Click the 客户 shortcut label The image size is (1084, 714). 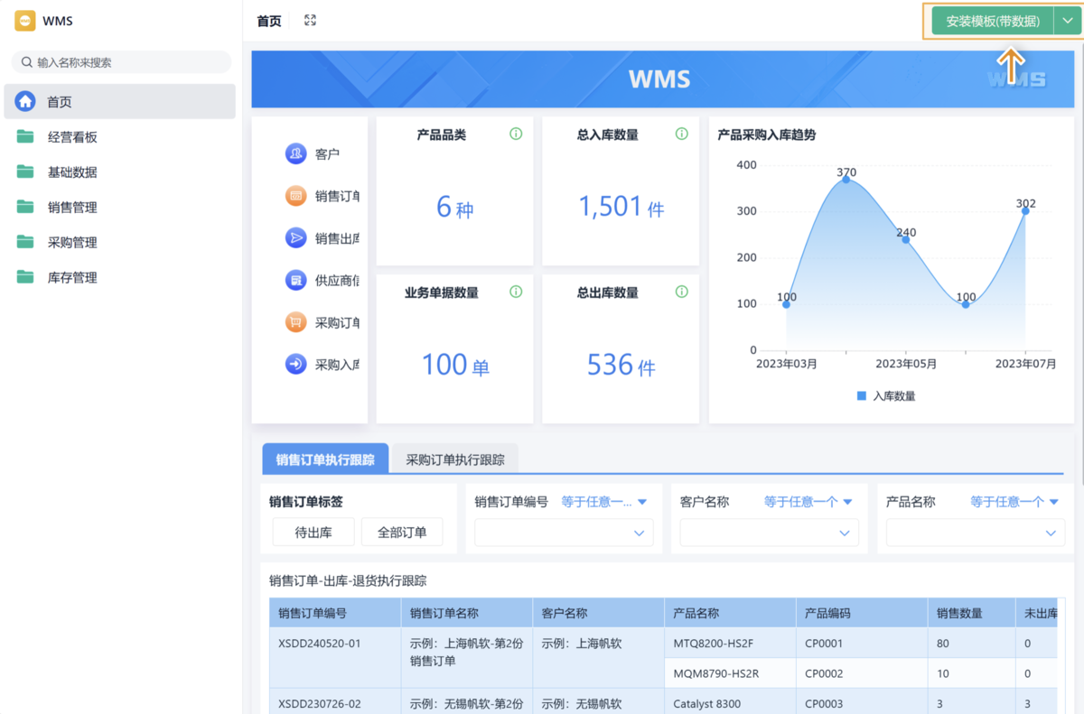327,154
